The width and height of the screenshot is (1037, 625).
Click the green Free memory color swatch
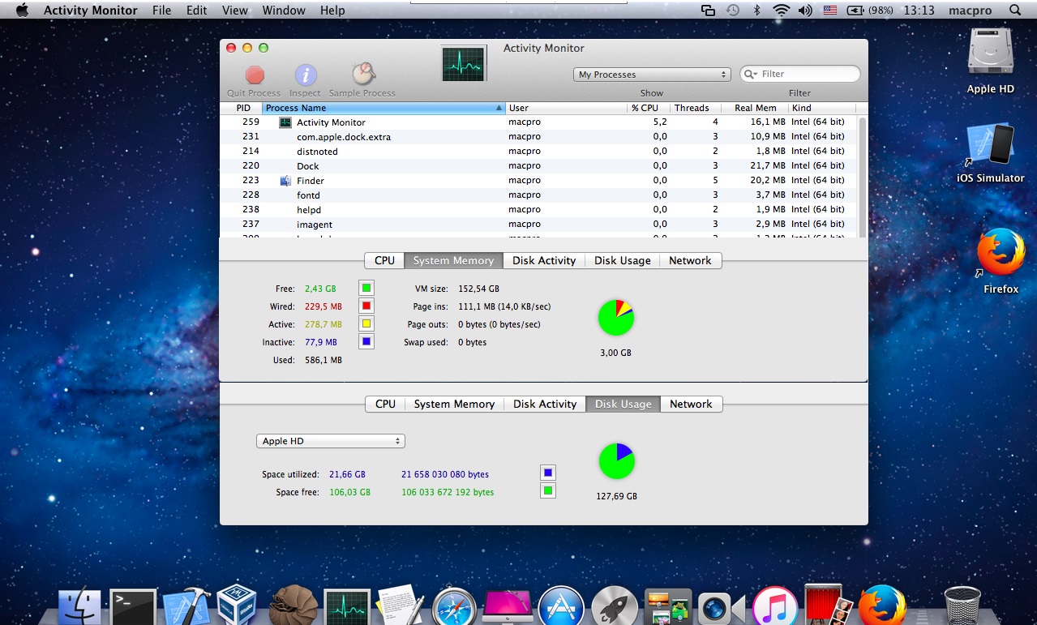[x=366, y=289]
